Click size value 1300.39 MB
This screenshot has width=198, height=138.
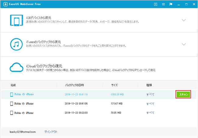[x=117, y=94]
